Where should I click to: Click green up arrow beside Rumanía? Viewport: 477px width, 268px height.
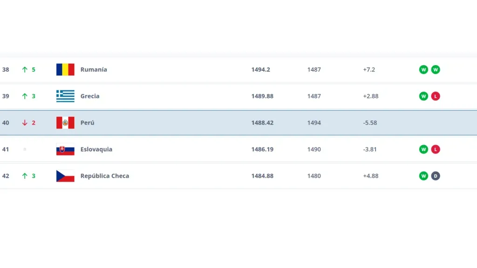click(x=25, y=70)
